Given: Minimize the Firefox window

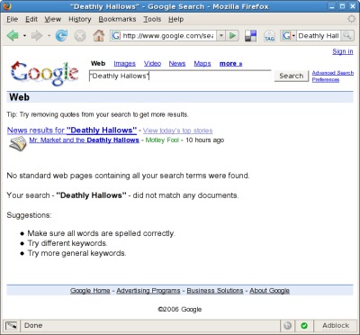Looking at the screenshot, I should coord(332,6).
